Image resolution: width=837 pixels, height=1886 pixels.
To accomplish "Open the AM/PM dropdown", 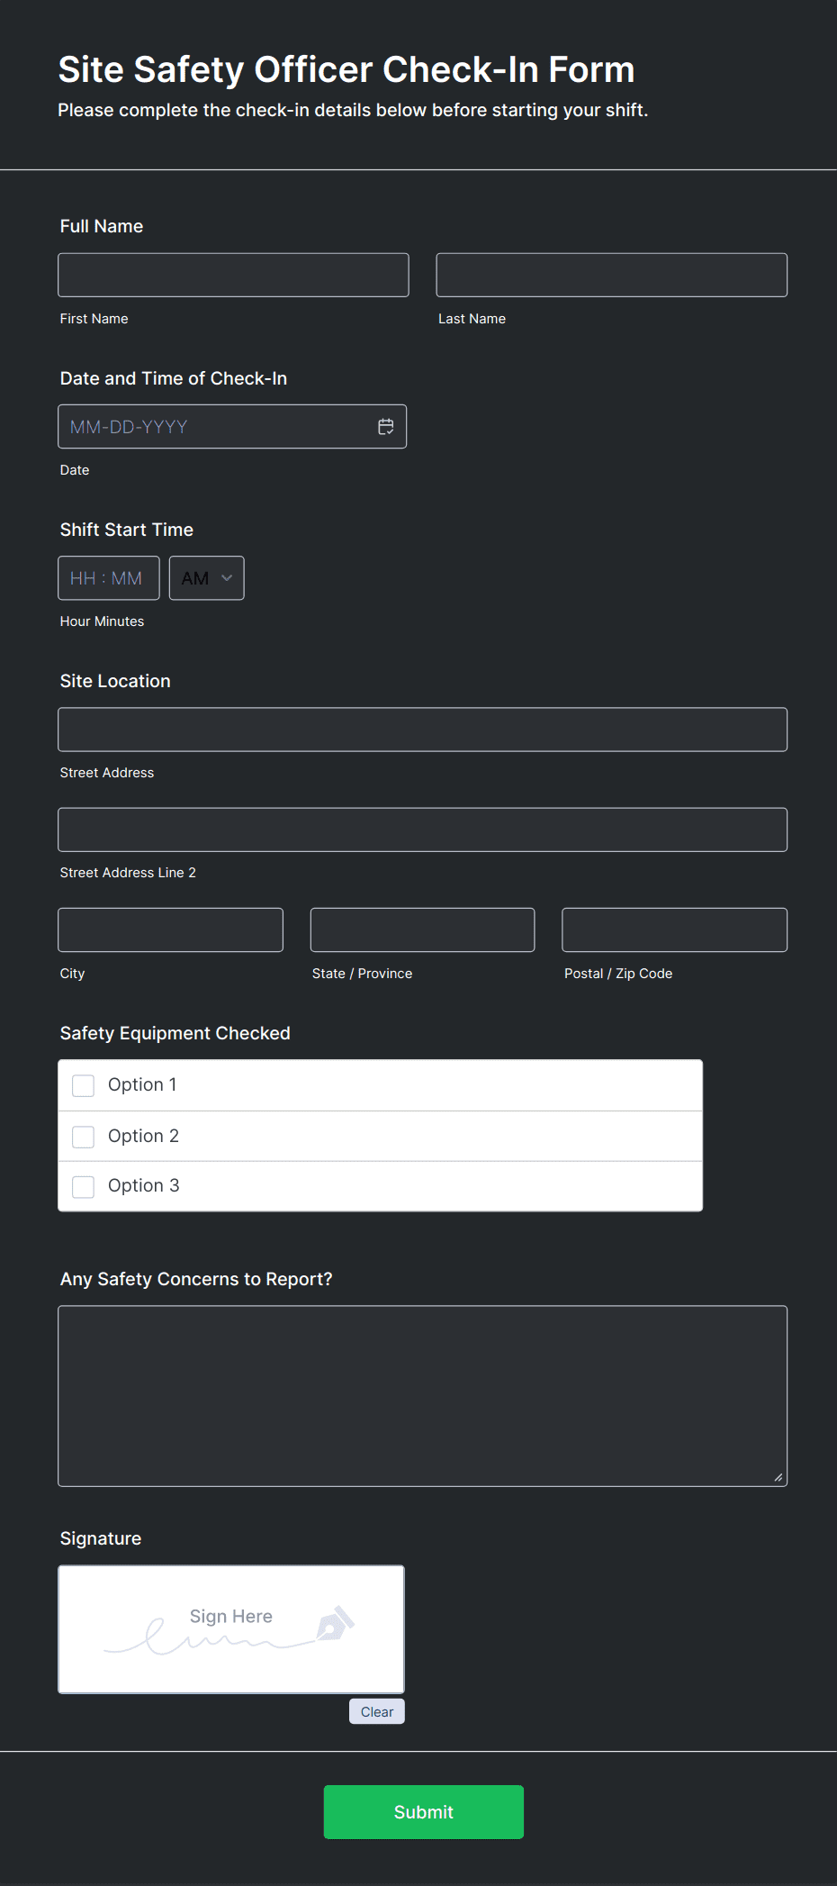I will (206, 578).
